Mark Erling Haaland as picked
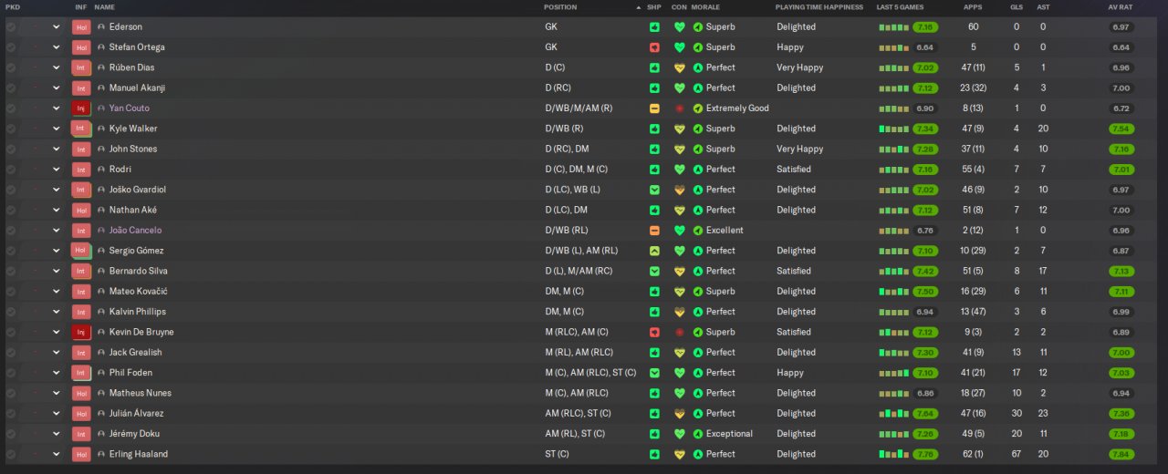 pyautogui.click(x=11, y=454)
